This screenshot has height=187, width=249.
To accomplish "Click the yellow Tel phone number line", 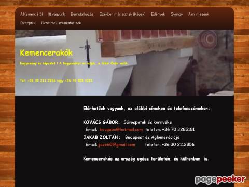I will pyautogui.click(x=57, y=81).
